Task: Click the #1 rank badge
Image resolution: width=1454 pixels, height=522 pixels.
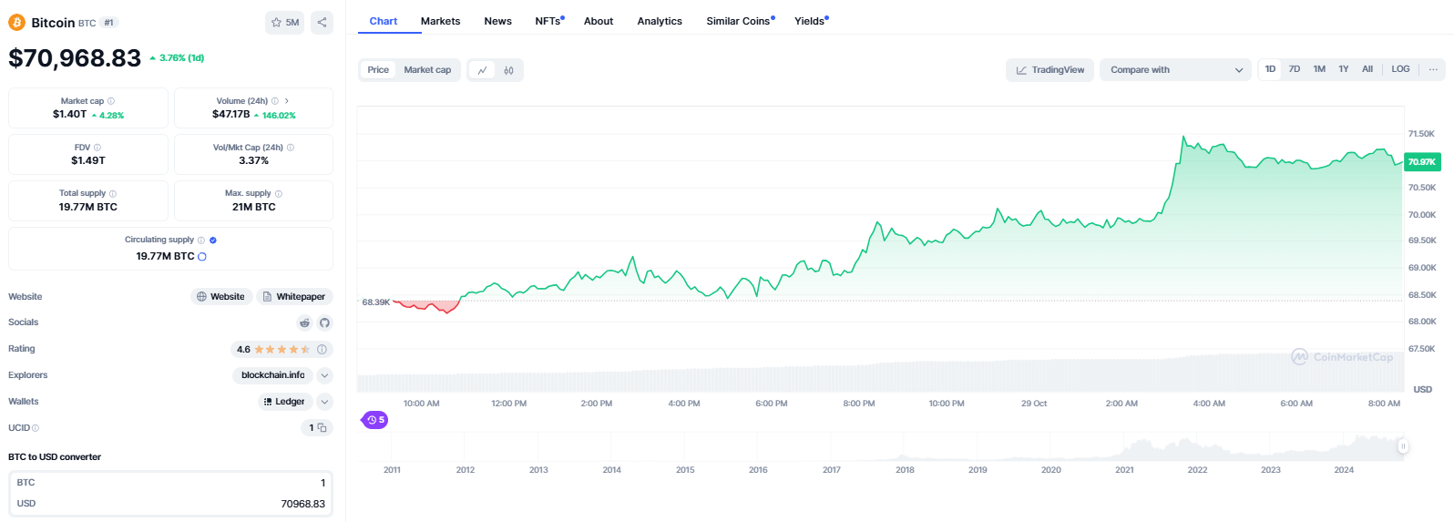Action: point(108,23)
